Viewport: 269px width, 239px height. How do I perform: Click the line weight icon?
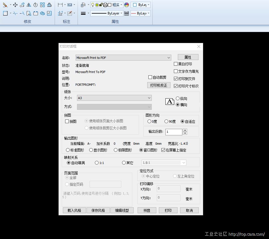tap(83, 13)
